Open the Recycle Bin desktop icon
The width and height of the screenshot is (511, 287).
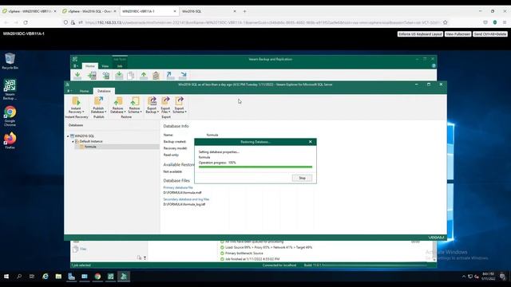click(10, 61)
